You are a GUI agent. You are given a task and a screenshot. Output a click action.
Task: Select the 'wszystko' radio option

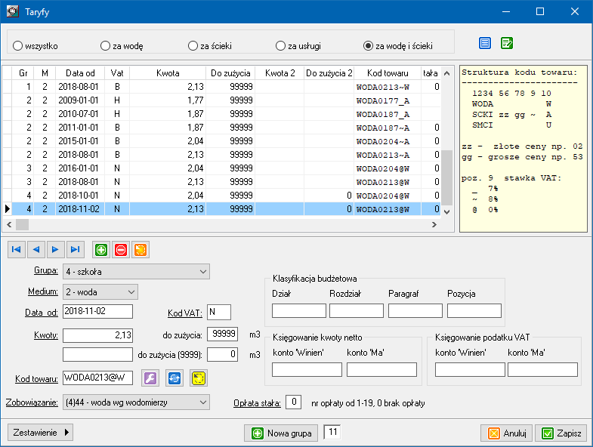(17, 46)
